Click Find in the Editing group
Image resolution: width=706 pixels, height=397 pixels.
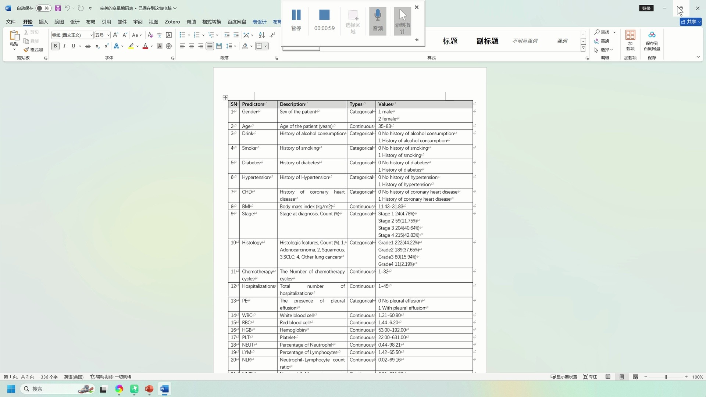tap(602, 32)
